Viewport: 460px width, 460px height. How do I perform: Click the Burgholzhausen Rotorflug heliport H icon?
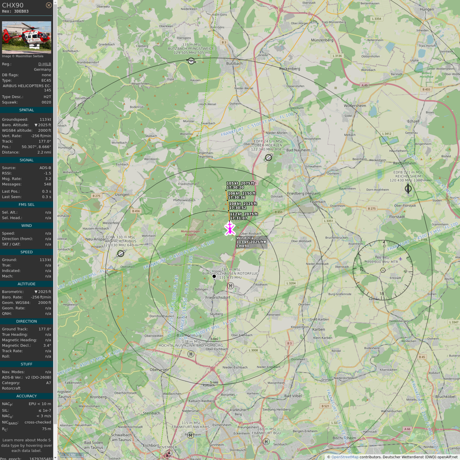pyautogui.click(x=231, y=286)
